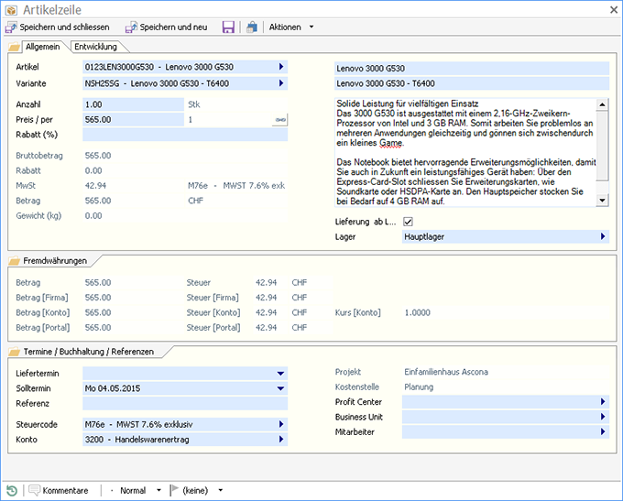Open the Normal priority dropdown arrow
Screen dimensions: 623x501
click(x=158, y=490)
